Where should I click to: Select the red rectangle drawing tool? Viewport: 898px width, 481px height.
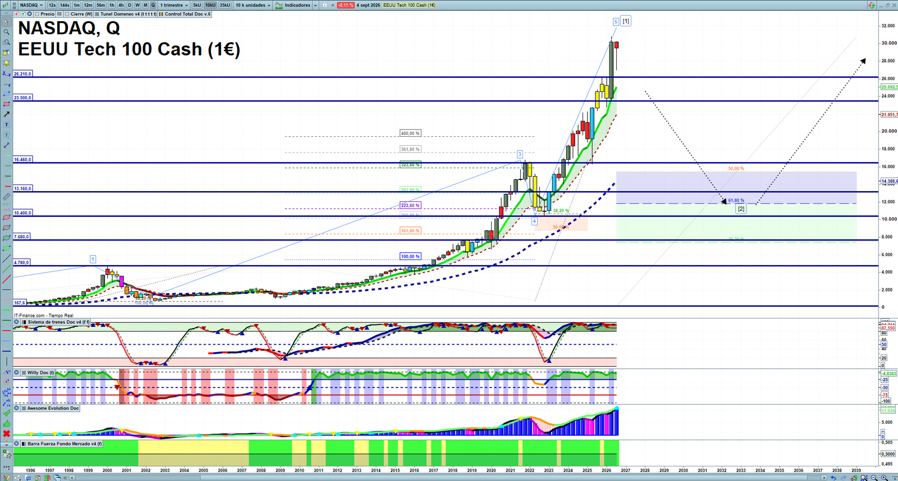[x=6, y=104]
